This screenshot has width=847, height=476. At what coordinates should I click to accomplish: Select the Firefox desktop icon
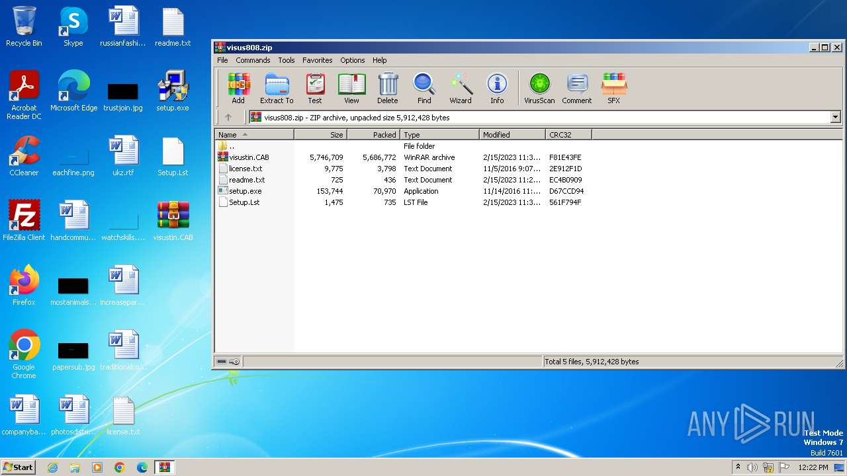point(24,286)
